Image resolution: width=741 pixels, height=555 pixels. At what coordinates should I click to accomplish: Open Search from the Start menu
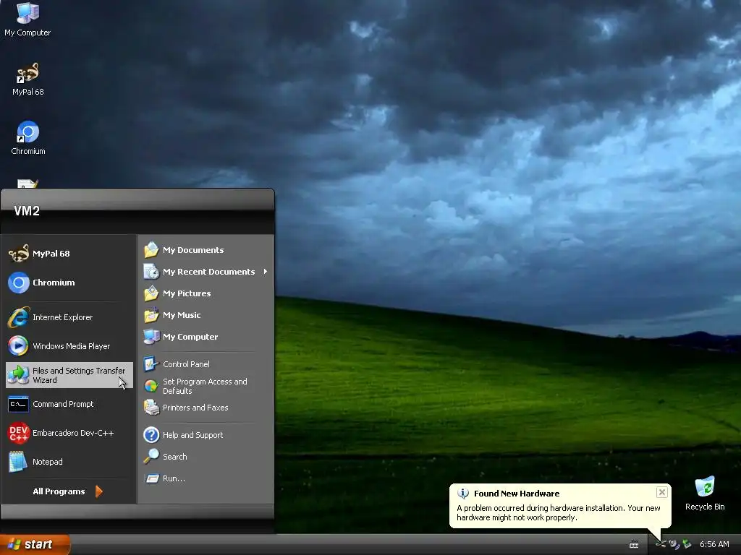[206, 457]
